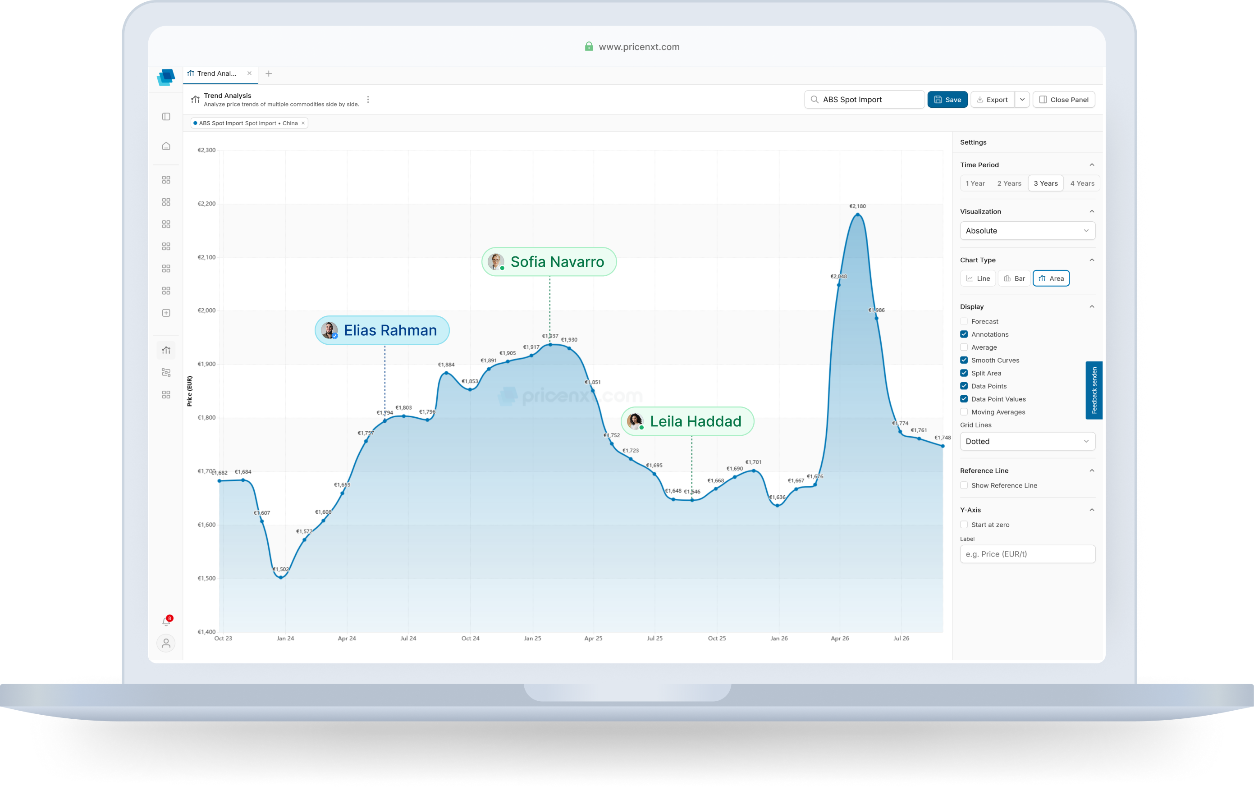Viewport: 1254px width, 790px height.
Task: Open the Export options dropdown arrow
Action: click(1022, 100)
